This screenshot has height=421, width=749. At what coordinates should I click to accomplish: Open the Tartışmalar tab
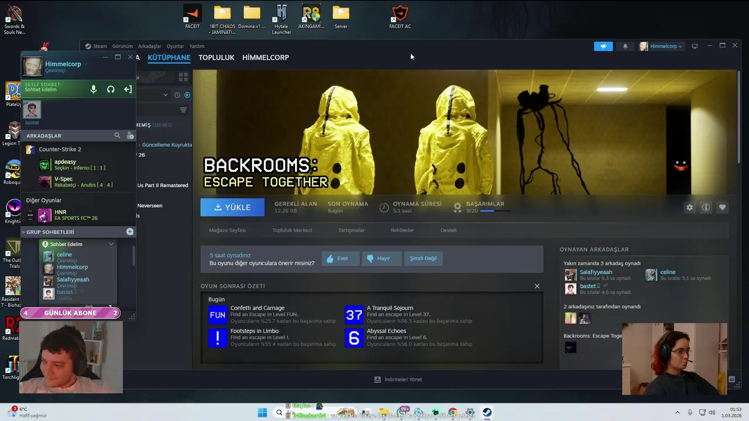coord(351,230)
